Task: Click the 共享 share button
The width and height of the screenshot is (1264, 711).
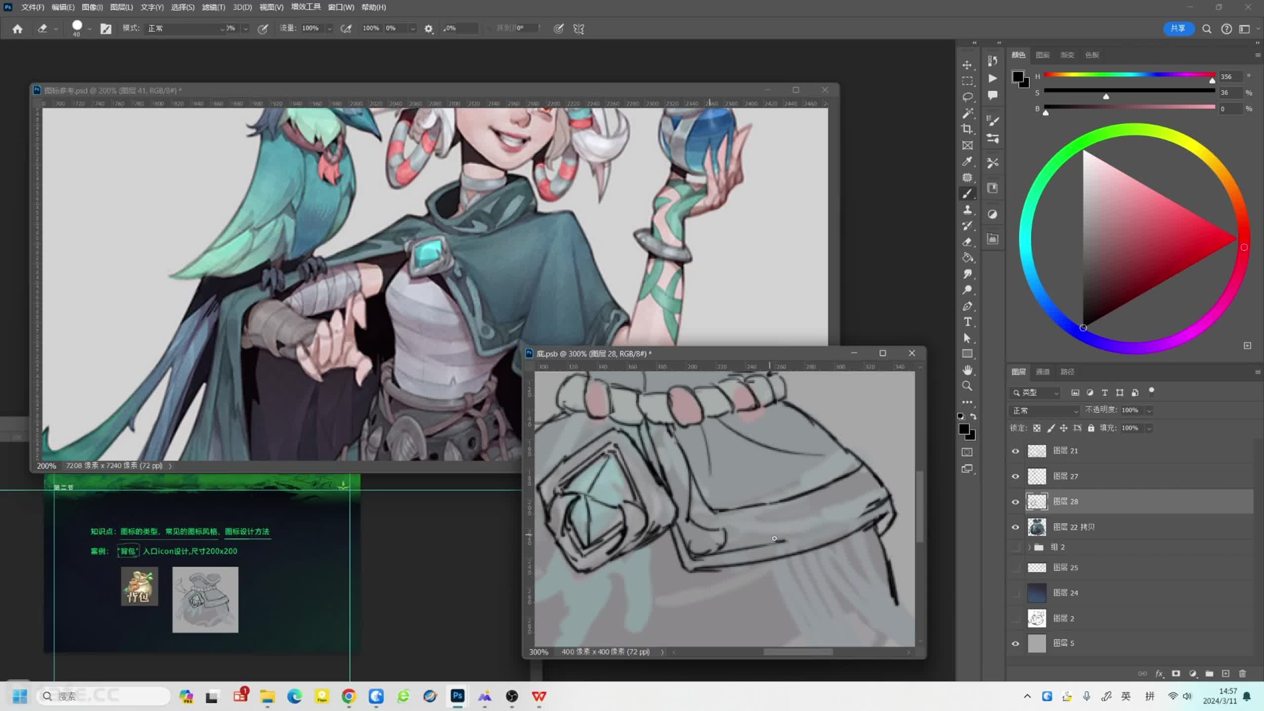Action: 1178,29
